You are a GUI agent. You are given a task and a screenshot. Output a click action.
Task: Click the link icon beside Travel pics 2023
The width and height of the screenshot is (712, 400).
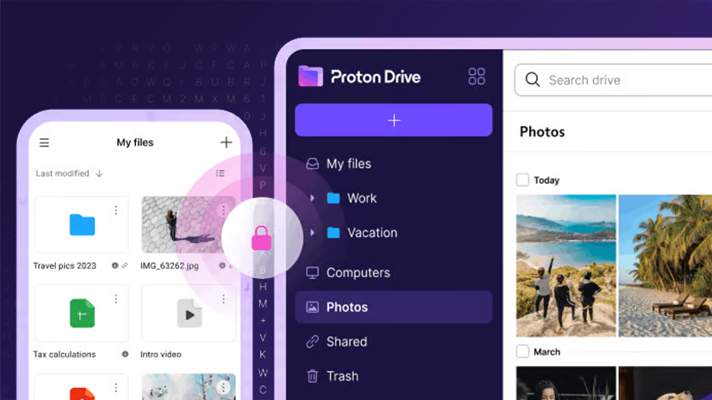(x=125, y=265)
